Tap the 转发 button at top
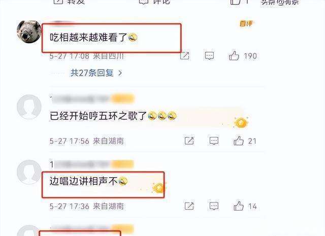Screen dimensions: 325x236 coord(69,2)
